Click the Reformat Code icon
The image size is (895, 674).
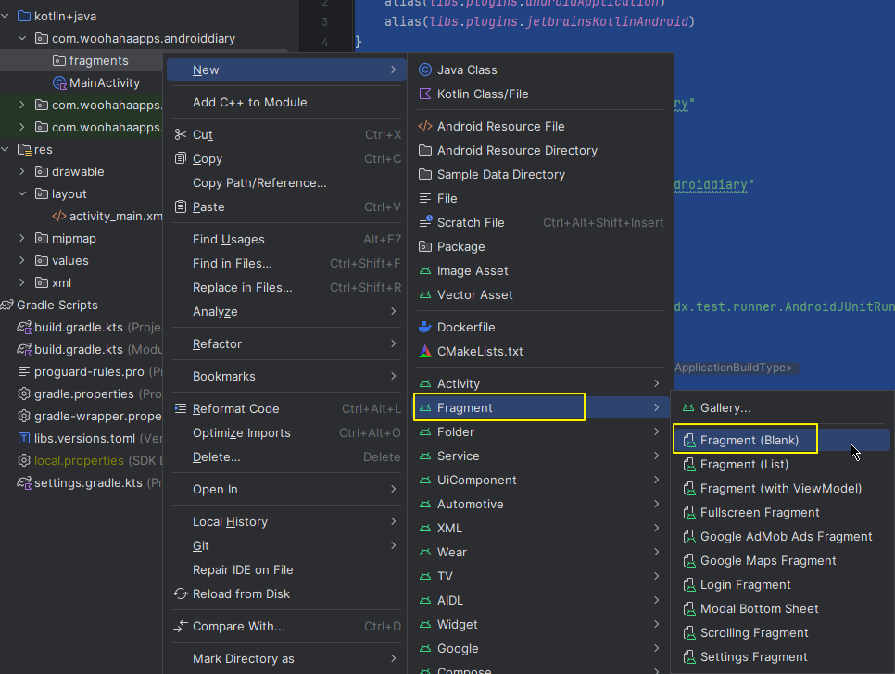(181, 408)
